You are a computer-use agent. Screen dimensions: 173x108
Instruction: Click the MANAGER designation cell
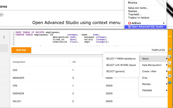18,78
